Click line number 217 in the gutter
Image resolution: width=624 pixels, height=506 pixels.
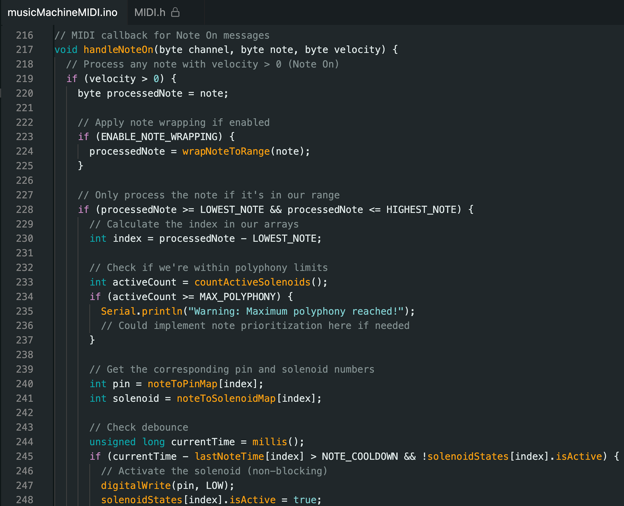coord(25,50)
